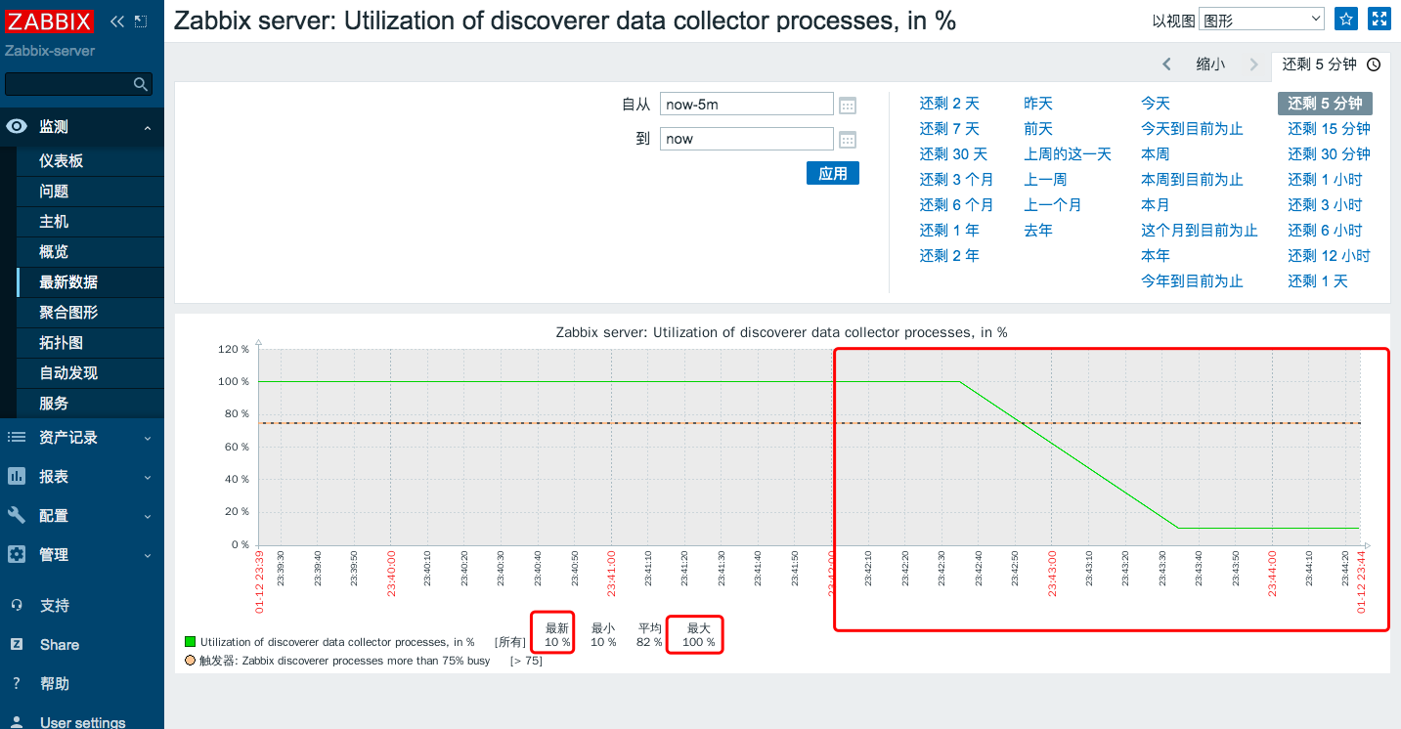
Task: Select 去年 time range
Action: tap(1038, 231)
